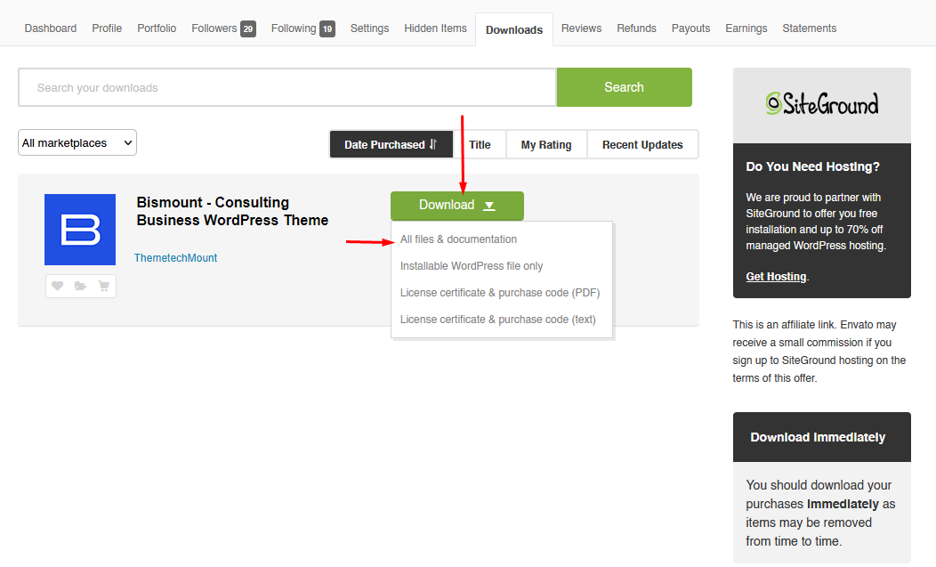This screenshot has width=936, height=567.
Task: Click the Download Immediately panel header
Action: tap(821, 437)
